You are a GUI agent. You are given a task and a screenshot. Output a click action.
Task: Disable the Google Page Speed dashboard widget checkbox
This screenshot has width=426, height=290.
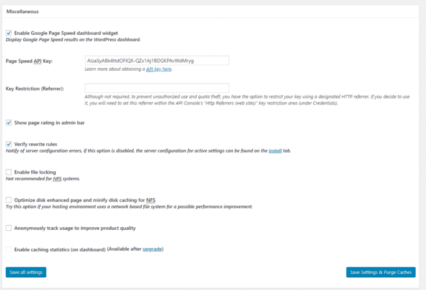point(8,33)
